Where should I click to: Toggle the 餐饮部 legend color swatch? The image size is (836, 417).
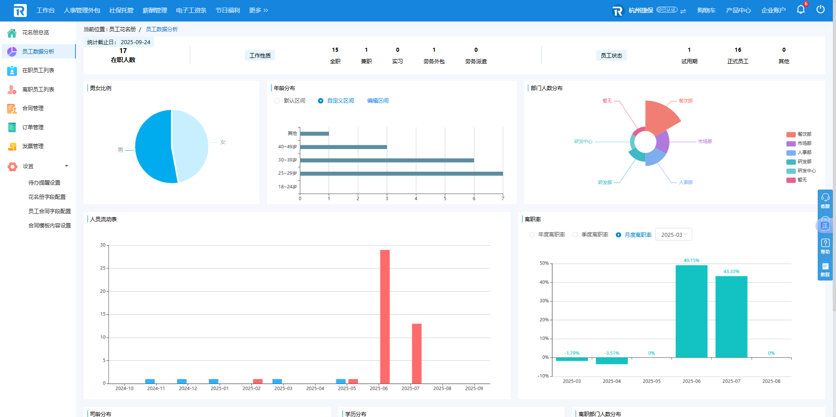coord(790,134)
